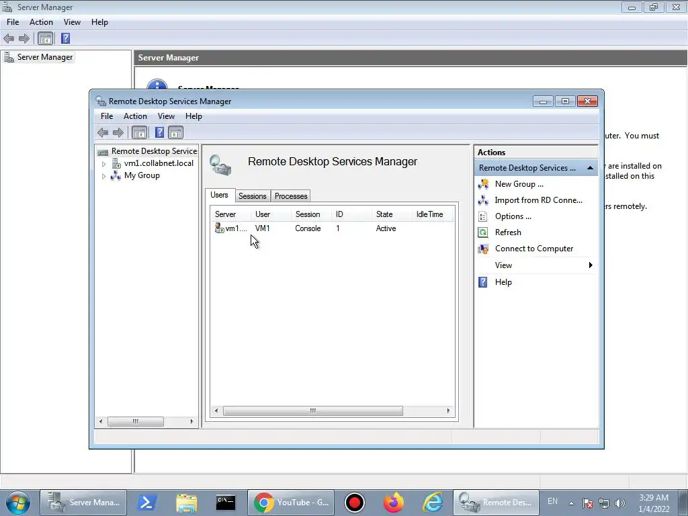Click Connect to Computer icon

point(483,249)
